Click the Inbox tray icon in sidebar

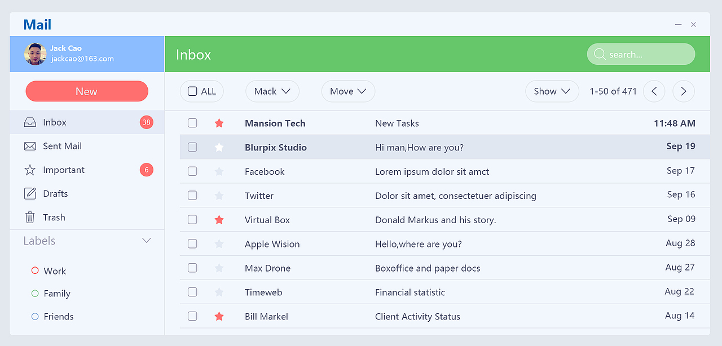pos(30,122)
